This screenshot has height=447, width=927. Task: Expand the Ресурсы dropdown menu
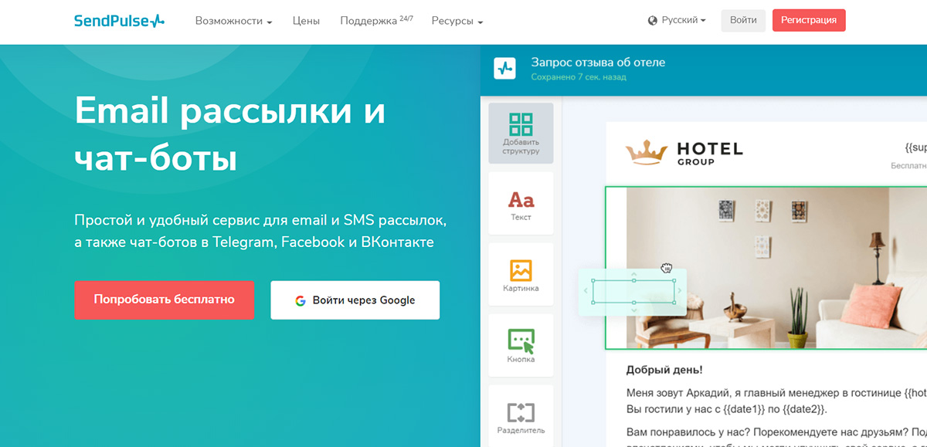457,21
